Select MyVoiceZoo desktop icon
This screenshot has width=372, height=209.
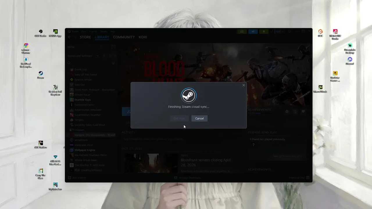[x=55, y=187]
